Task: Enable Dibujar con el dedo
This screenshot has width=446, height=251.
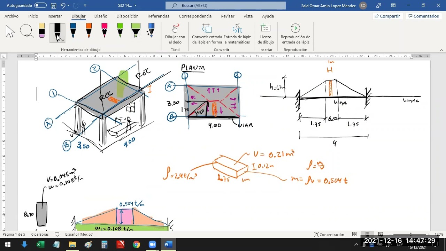Action: point(175,34)
